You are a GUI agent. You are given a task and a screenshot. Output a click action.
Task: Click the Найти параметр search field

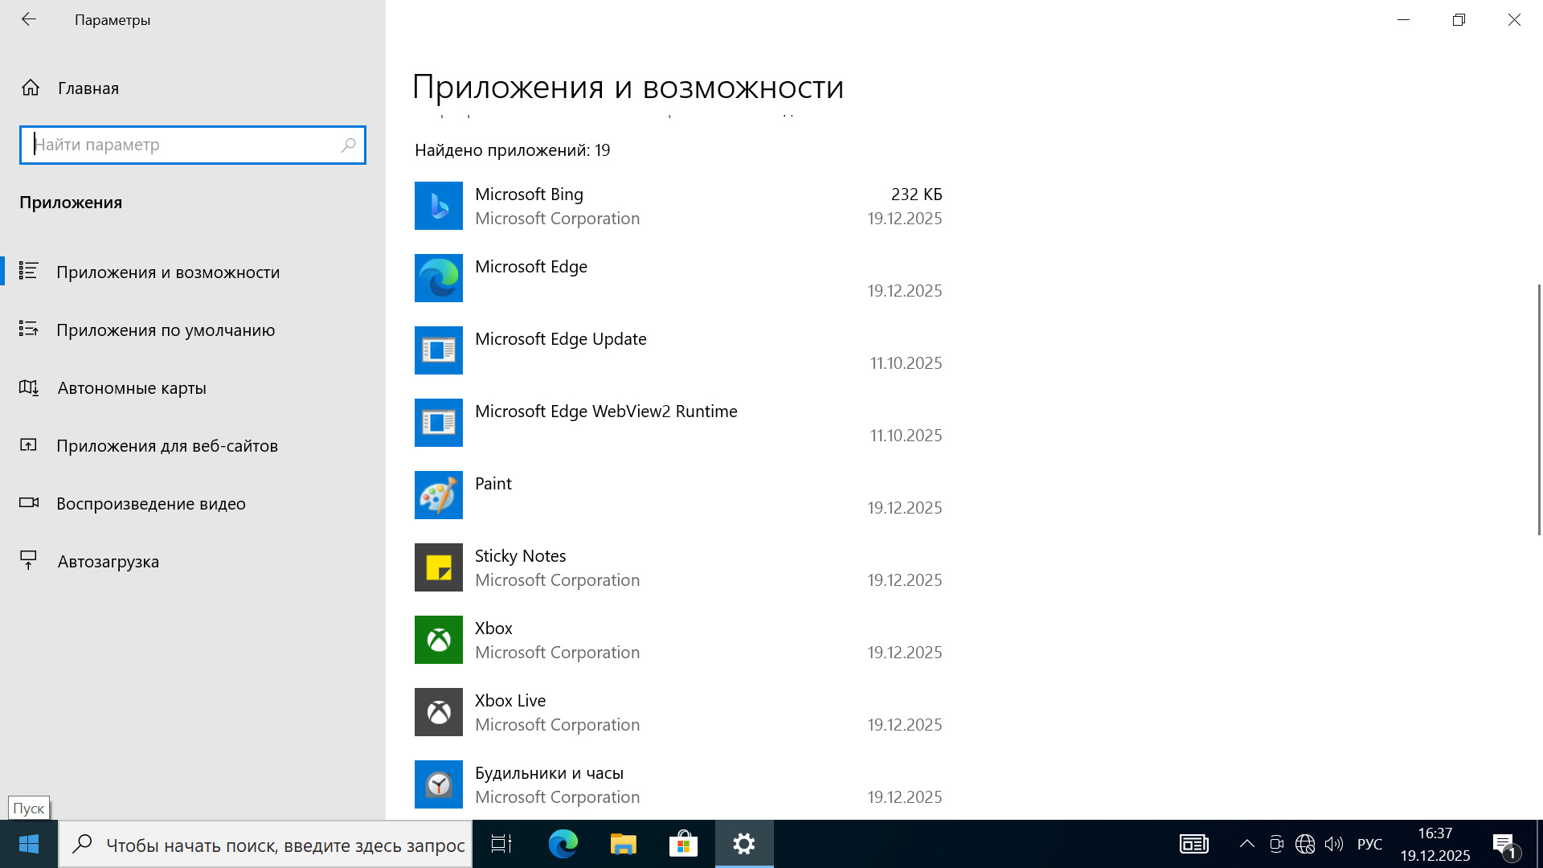[185, 145]
